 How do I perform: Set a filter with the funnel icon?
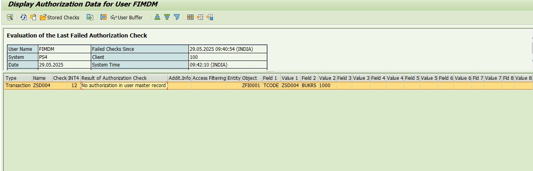pos(177,17)
